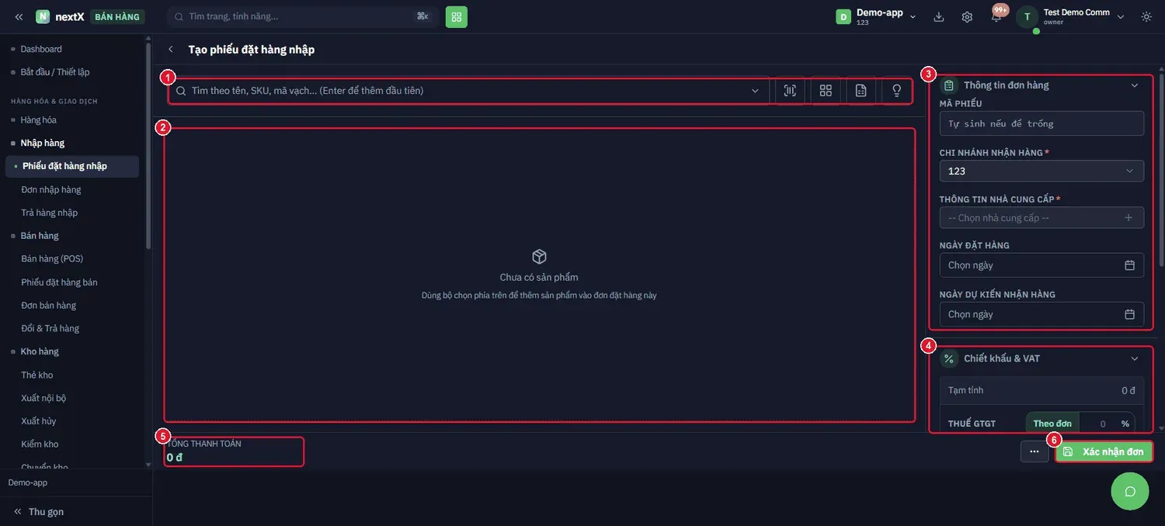Screen dimensions: 1165x526
Task: Activate the barcode scanner icon
Action: 790,91
